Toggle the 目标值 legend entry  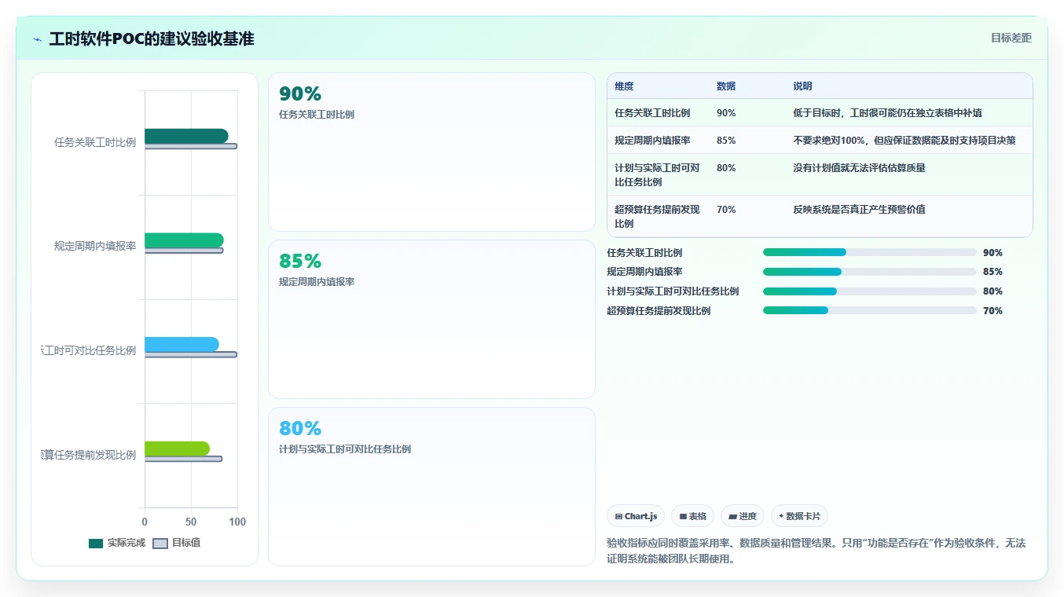tap(177, 543)
